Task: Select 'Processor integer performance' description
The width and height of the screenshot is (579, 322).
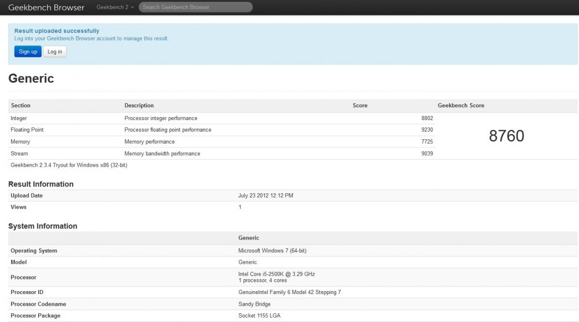Action: pos(161,118)
